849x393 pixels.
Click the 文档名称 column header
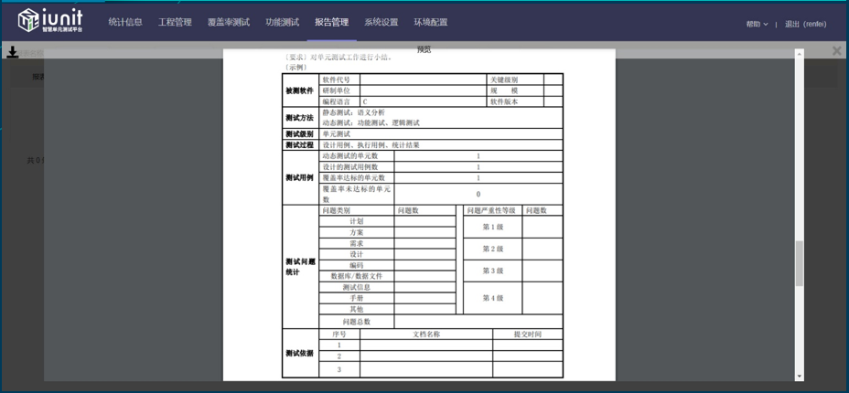click(x=426, y=335)
